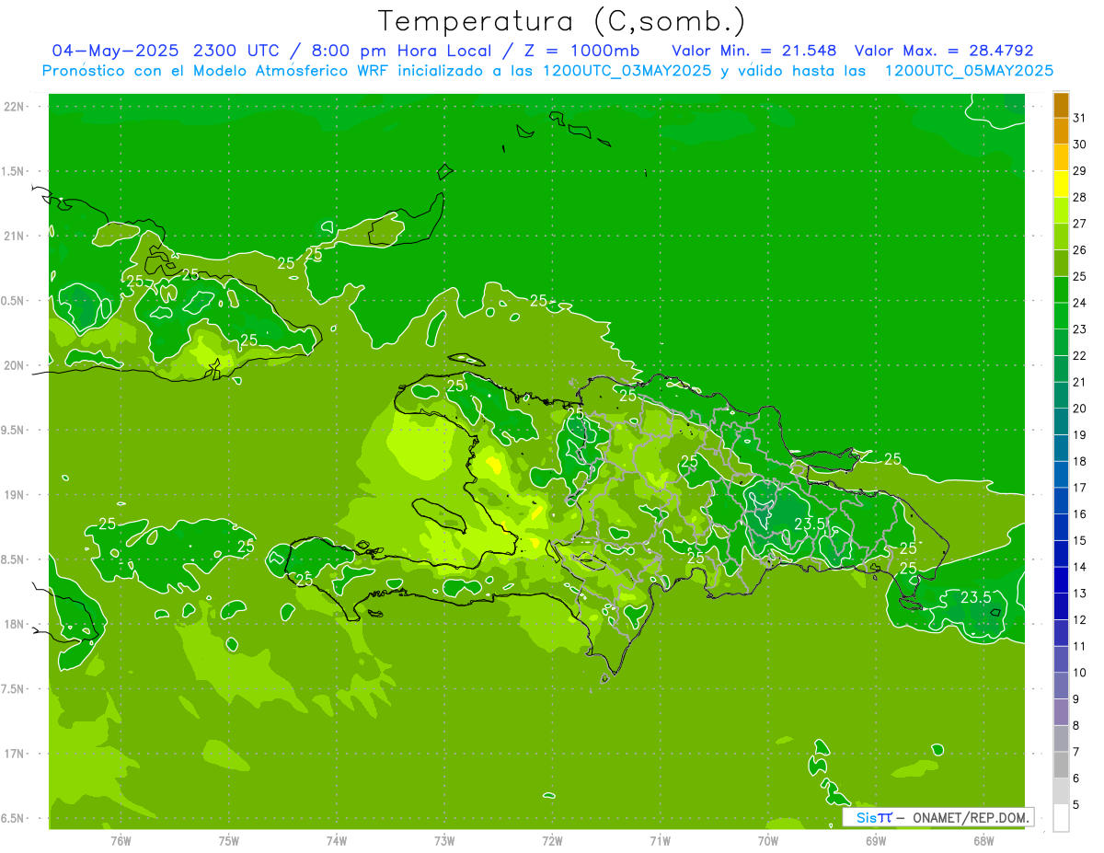Pick the dark blue legend swatch between 13 and 14

click(1061, 580)
